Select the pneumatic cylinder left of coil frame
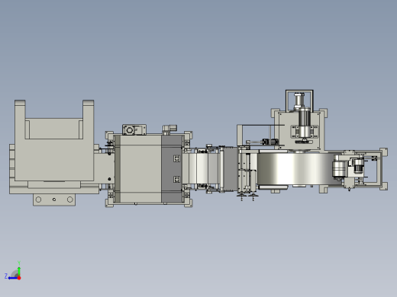The image size is (397, 297). [x=262, y=142]
